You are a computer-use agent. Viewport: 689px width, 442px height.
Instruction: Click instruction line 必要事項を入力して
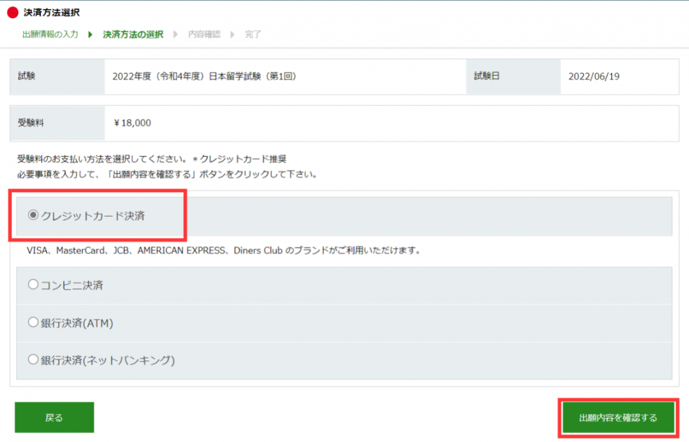click(167, 174)
